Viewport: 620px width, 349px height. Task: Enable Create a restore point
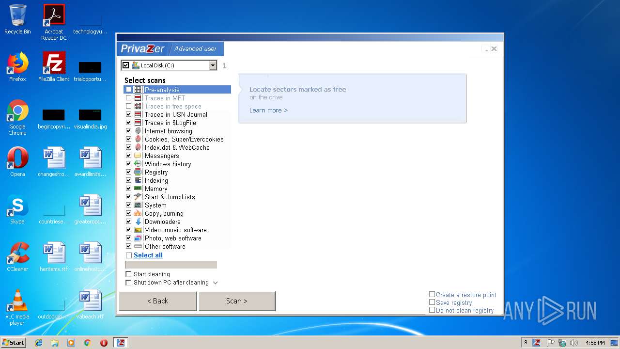pos(432,294)
